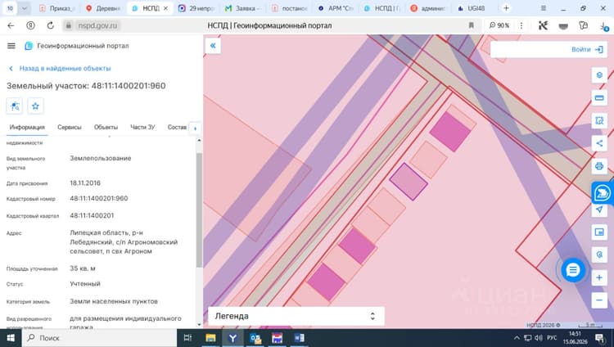The image size is (614, 347).
Task: Click the share map icon
Action: [599, 143]
